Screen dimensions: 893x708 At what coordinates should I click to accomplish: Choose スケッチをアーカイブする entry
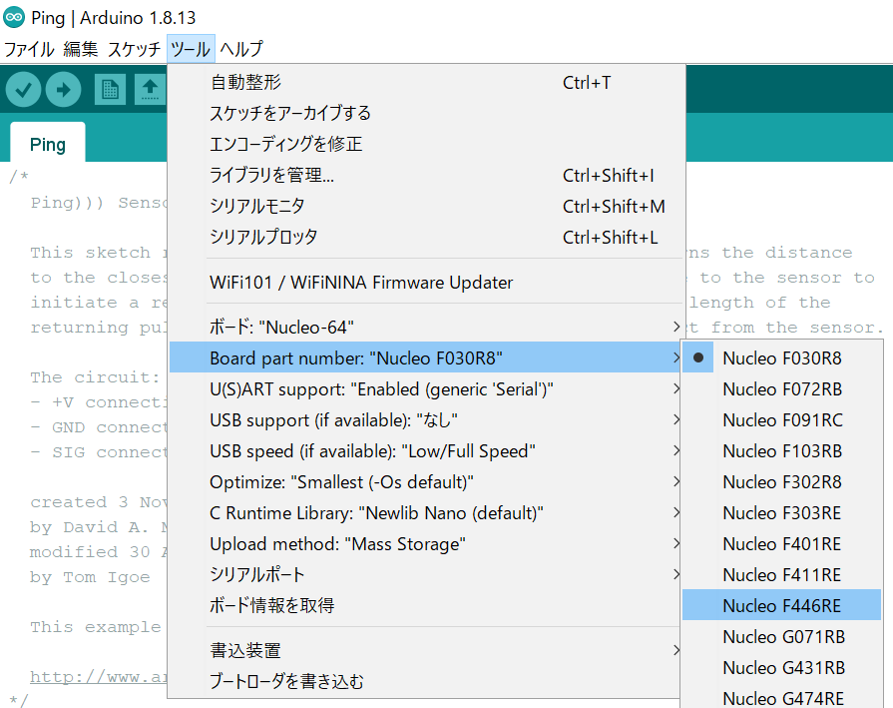pos(426,114)
